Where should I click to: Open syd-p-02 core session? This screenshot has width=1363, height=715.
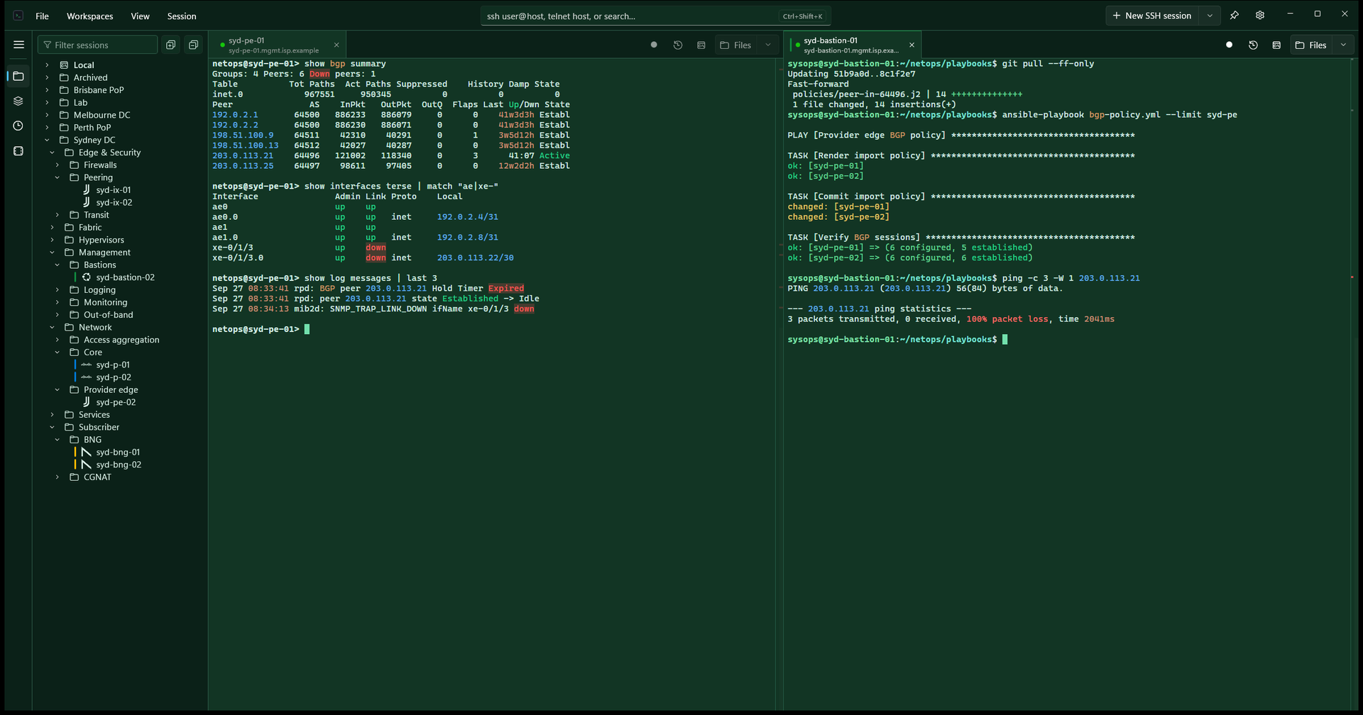tap(114, 377)
